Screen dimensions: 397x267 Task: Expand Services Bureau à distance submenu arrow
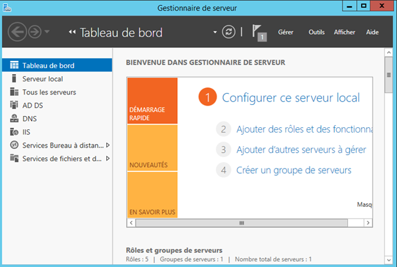pyautogui.click(x=108, y=145)
